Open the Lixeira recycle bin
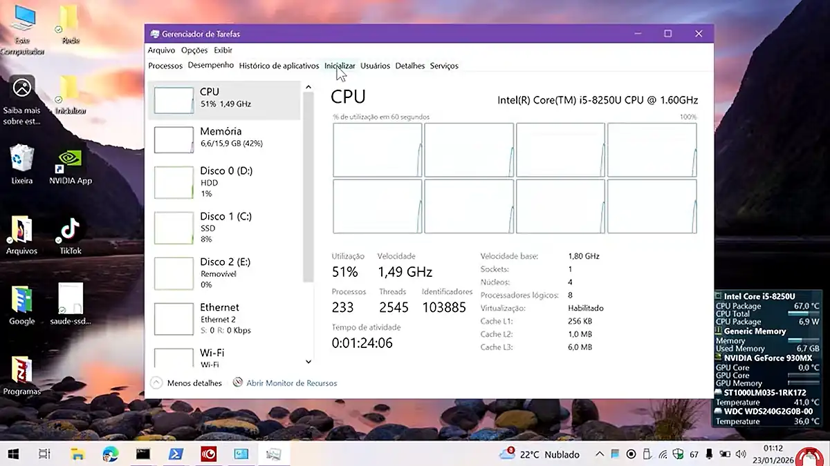830x466 pixels. pos(22,164)
